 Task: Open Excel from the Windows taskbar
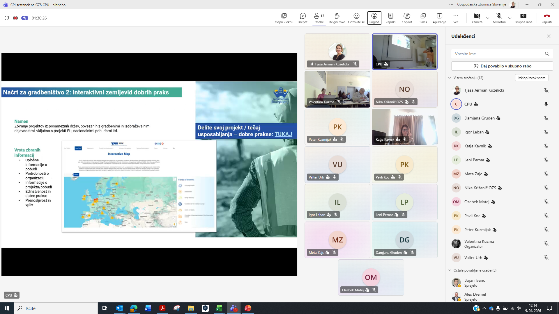(219, 308)
